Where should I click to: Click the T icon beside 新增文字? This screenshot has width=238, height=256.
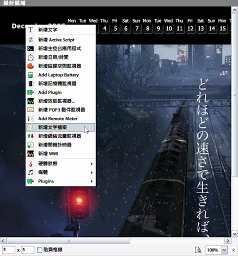tap(30, 30)
